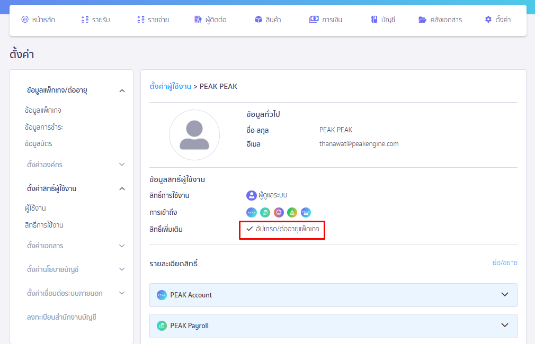This screenshot has width=535, height=344.
Task: Click the ผู้ดูแลระบบ role text
Action: tap(273, 195)
